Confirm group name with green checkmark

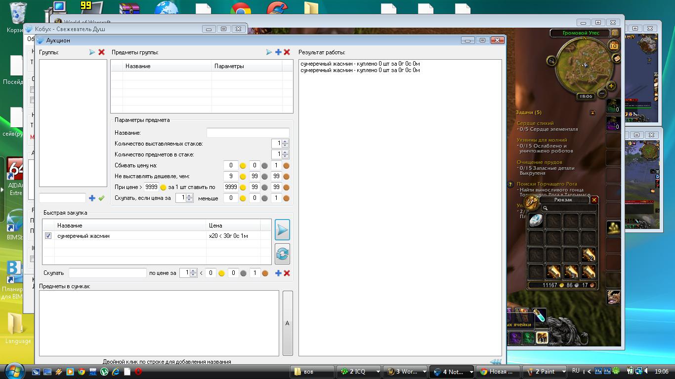pos(101,198)
